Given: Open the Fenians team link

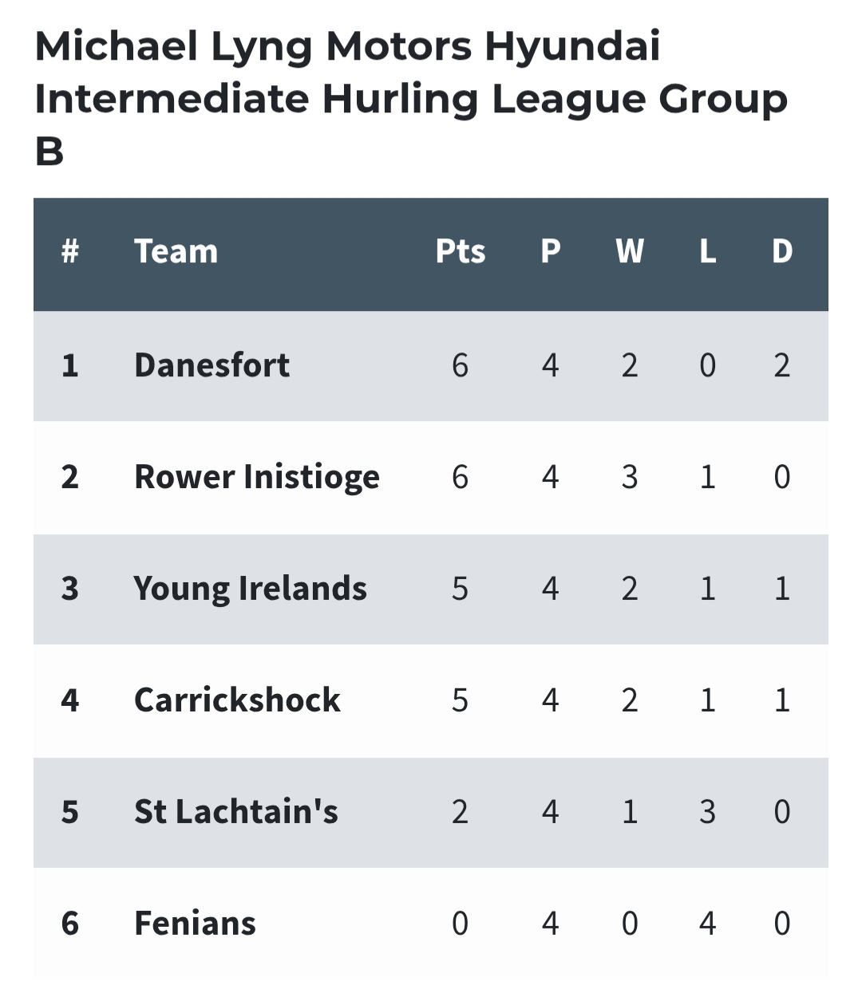Looking at the screenshot, I should [x=195, y=924].
